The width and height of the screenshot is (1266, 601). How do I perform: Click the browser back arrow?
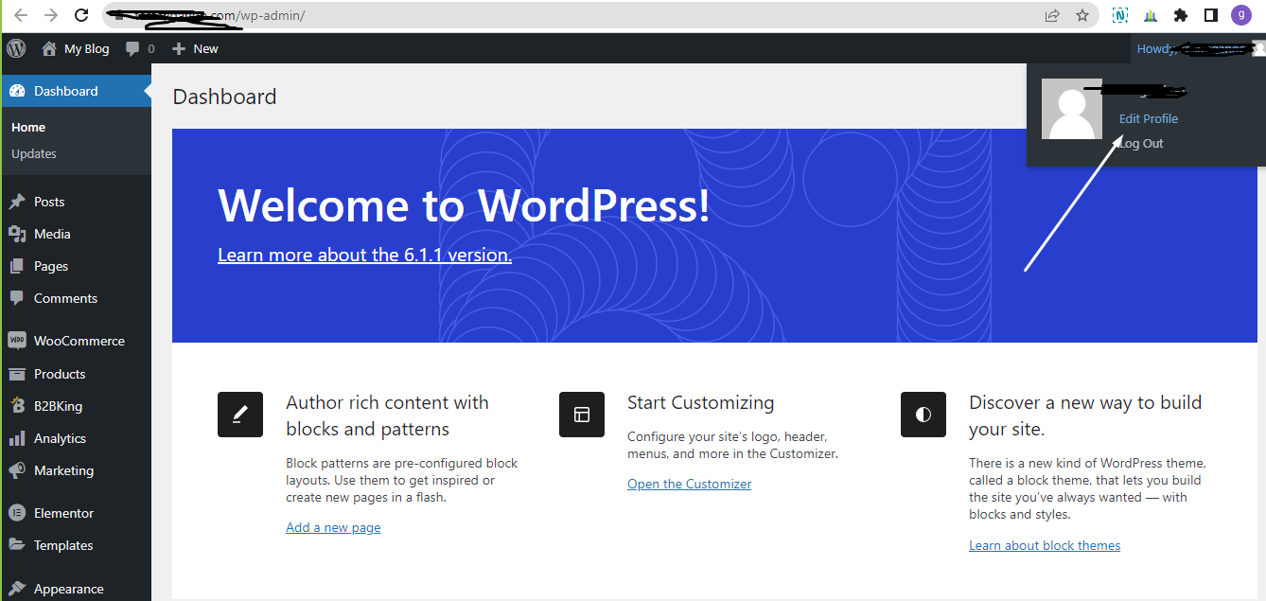21,15
